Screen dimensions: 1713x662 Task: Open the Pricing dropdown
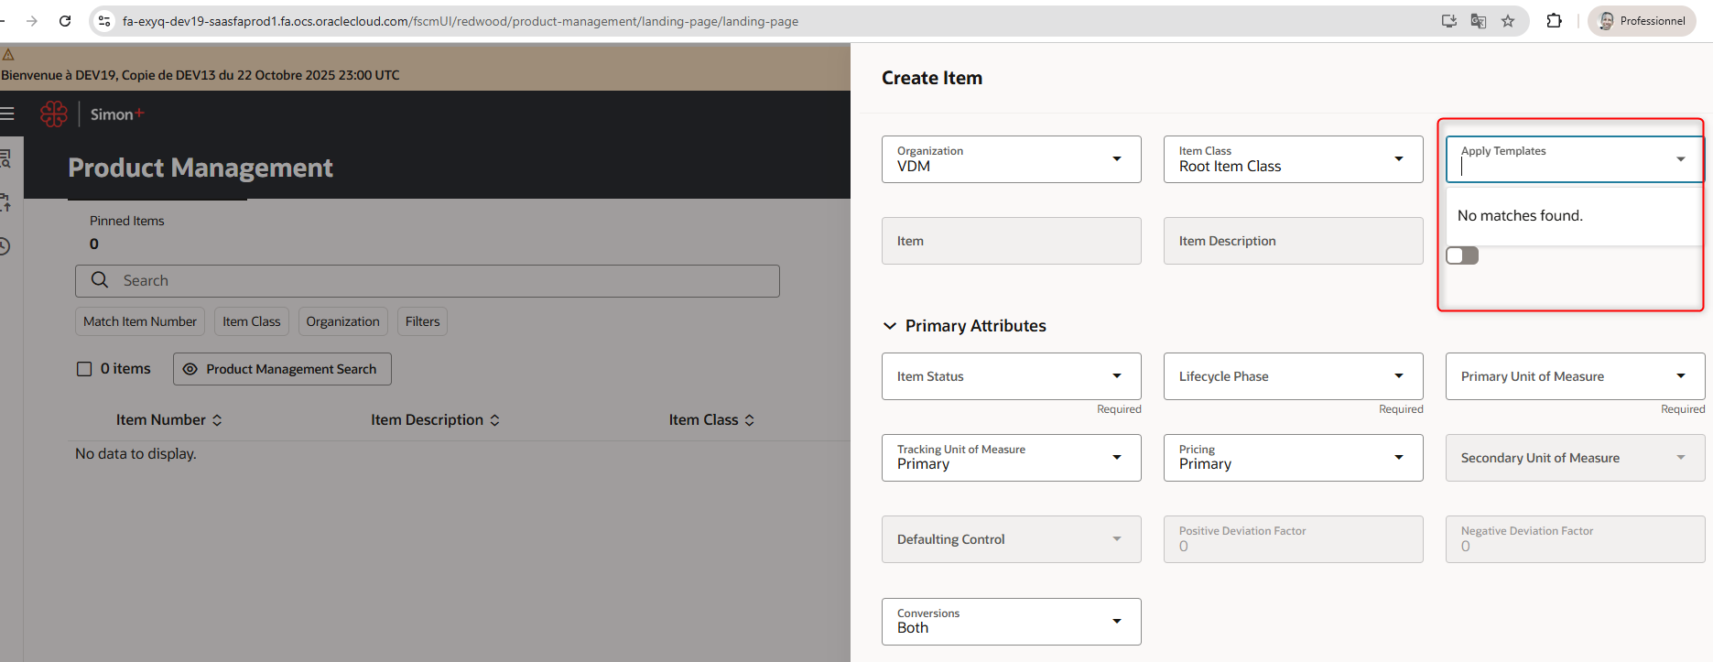1294,458
